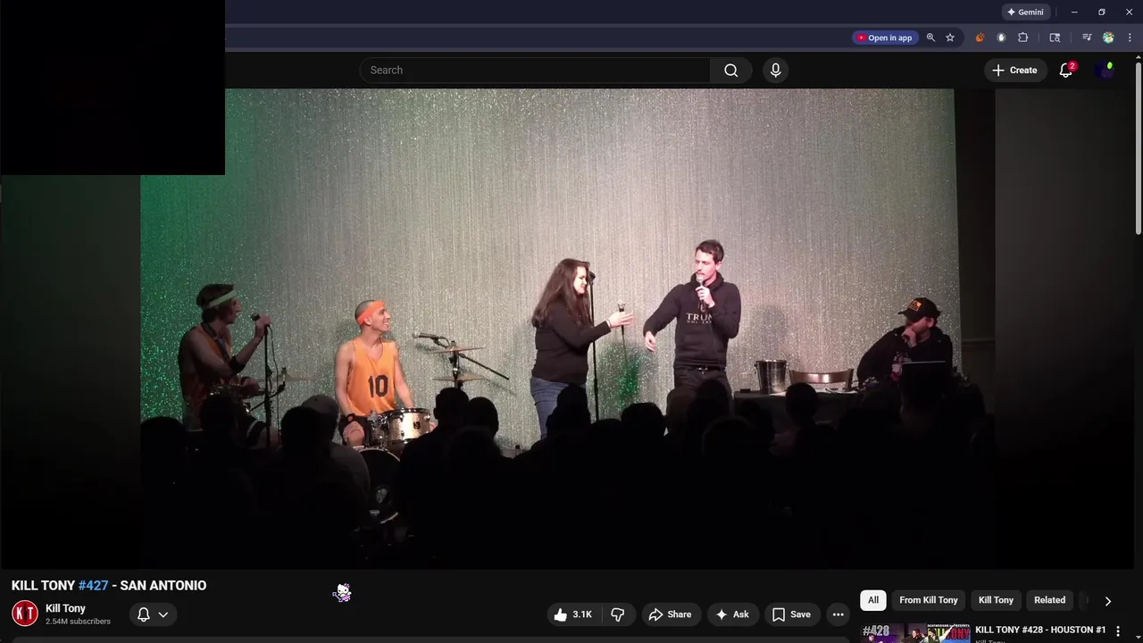Click the Create button
This screenshot has height=643, width=1143.
pos(1014,71)
